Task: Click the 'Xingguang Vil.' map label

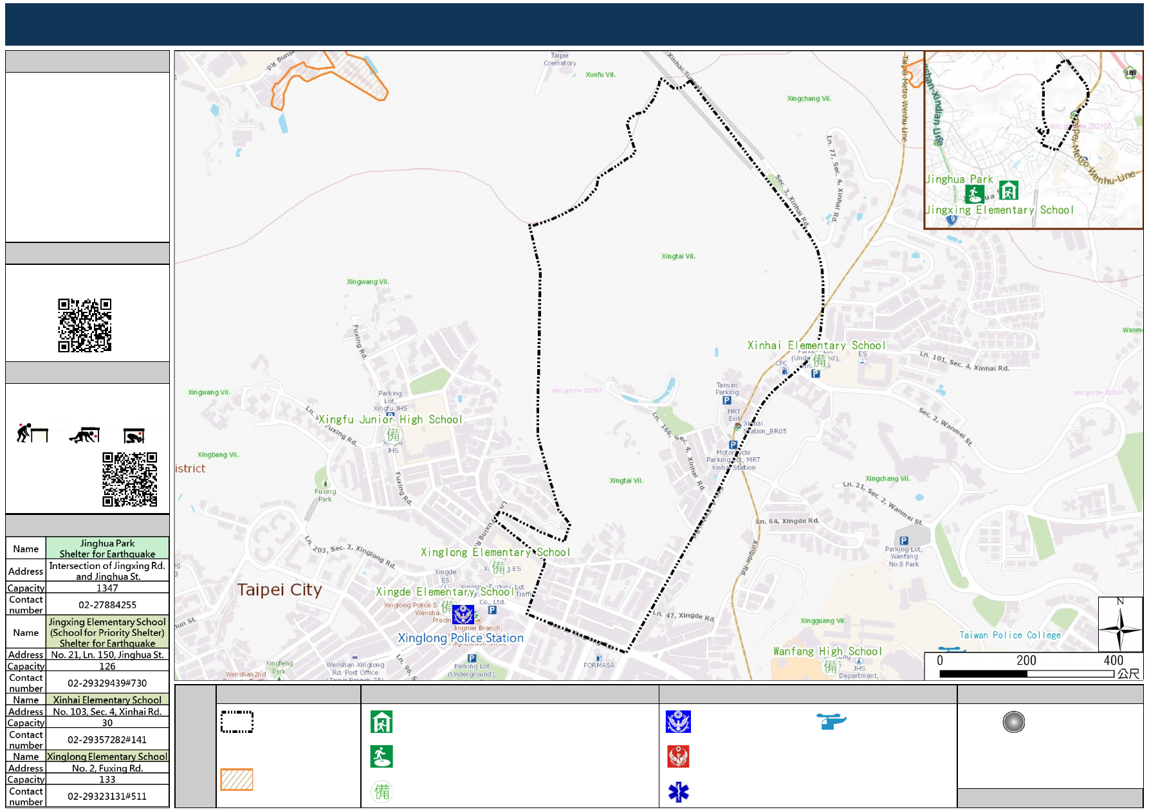Action: [x=823, y=621]
